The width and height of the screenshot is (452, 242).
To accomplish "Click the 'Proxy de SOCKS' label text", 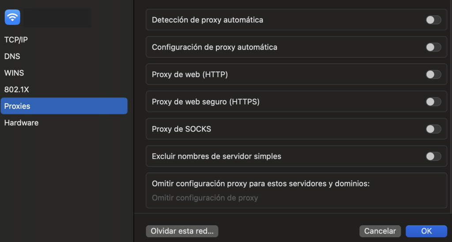I will (x=181, y=129).
